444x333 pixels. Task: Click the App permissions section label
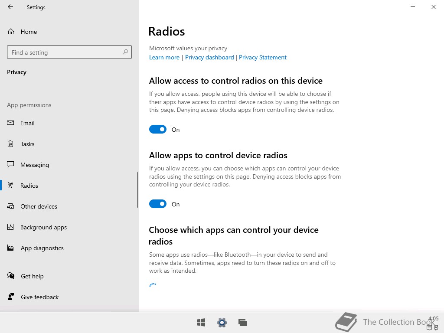point(29,105)
